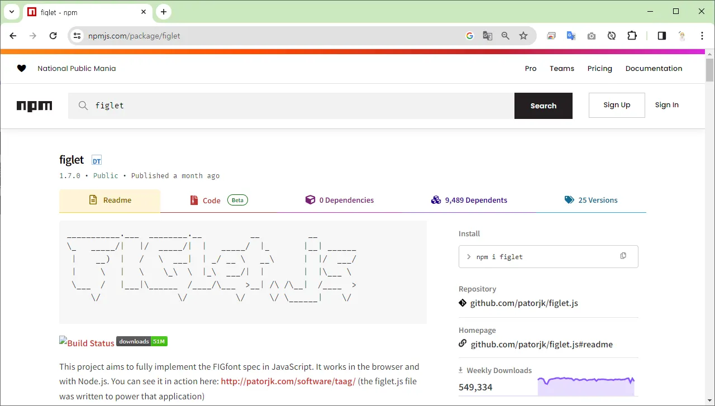This screenshot has width=715, height=406.
Task: Click the figlet package title
Action: [71, 160]
